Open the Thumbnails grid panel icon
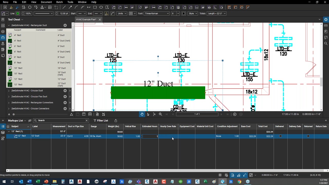Screen dimensions: 329x185 (x=3, y=25)
